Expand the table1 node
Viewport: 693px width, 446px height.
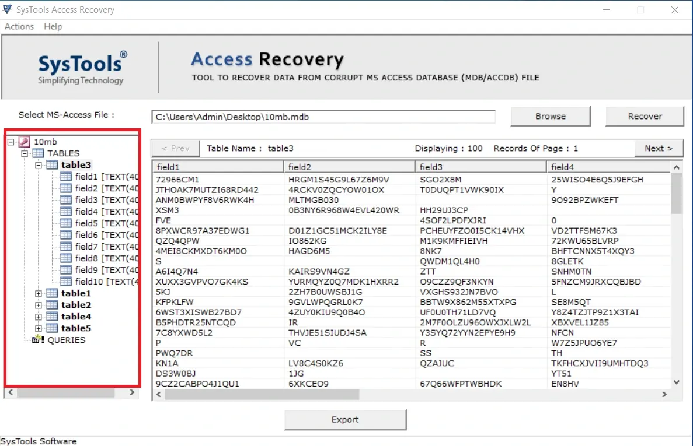click(x=39, y=293)
